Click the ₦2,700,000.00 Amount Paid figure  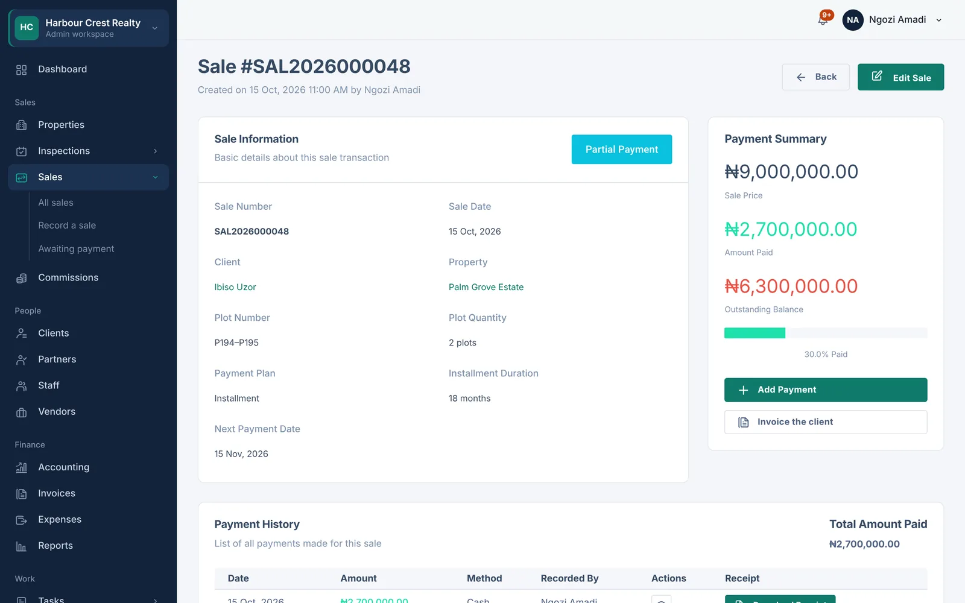pyautogui.click(x=791, y=229)
